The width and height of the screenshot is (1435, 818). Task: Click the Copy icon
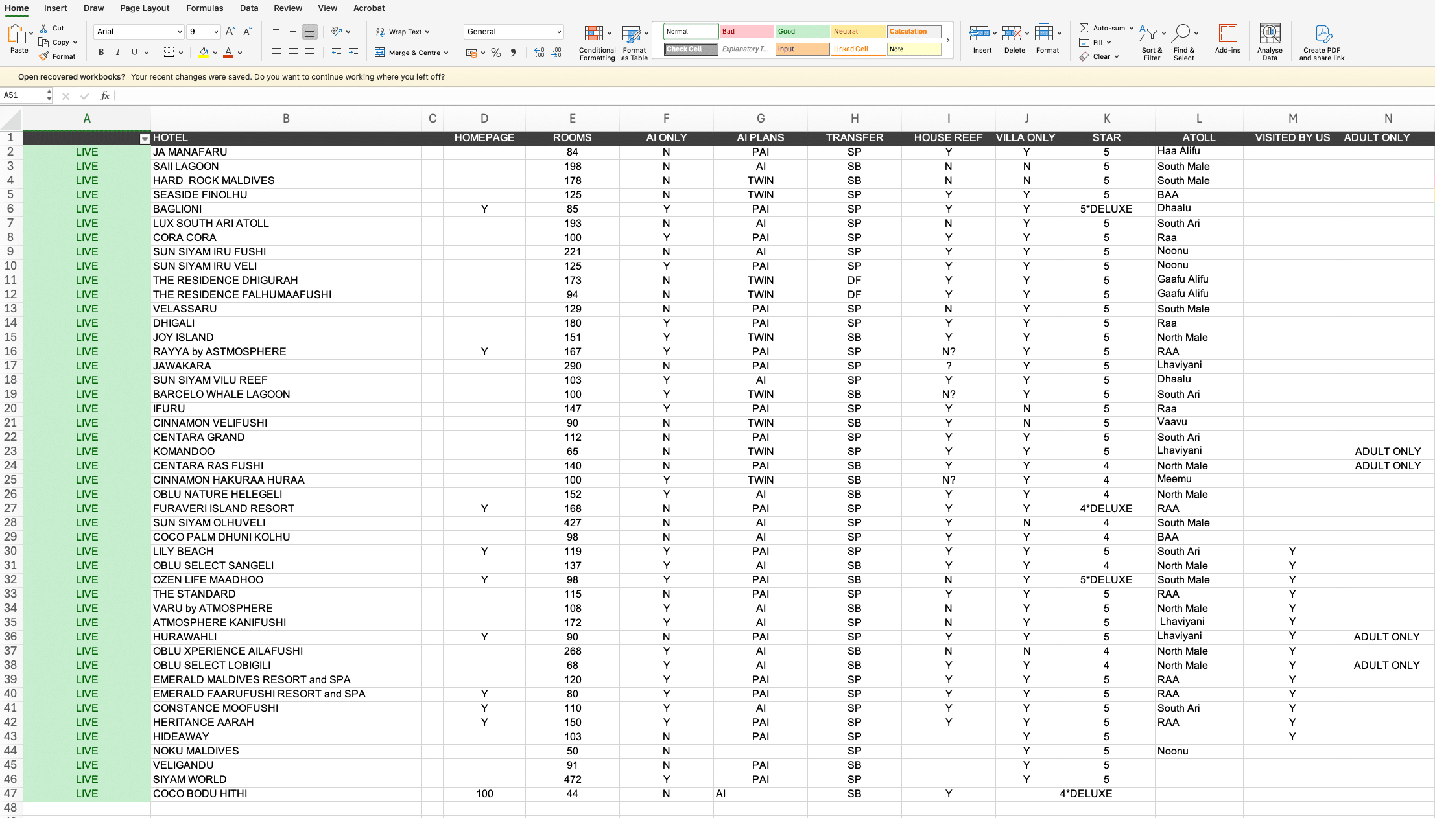click(43, 42)
